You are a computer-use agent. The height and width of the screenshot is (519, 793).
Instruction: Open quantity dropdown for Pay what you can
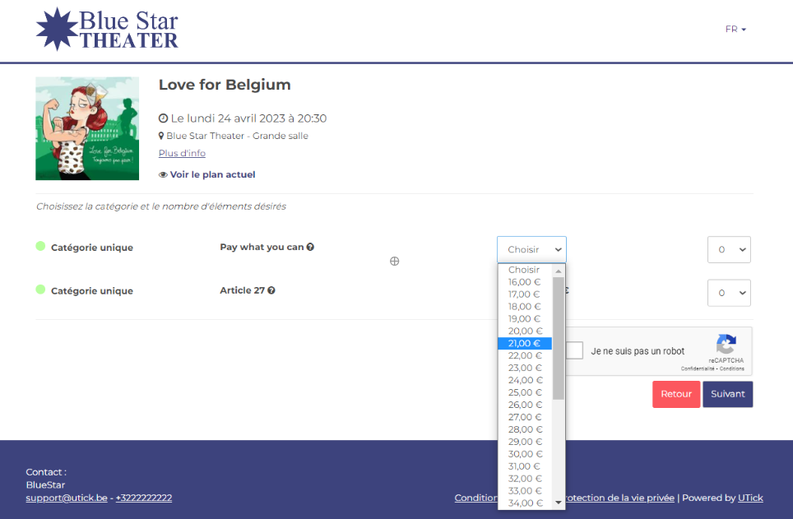[x=729, y=249]
